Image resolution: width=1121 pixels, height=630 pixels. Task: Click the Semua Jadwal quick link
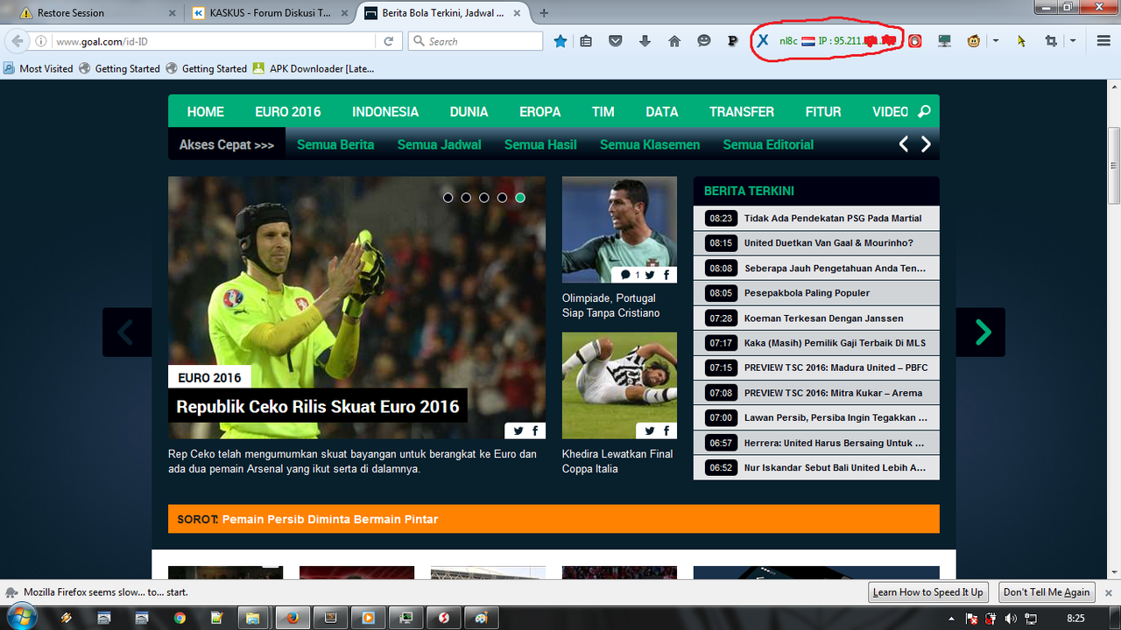[x=439, y=145]
